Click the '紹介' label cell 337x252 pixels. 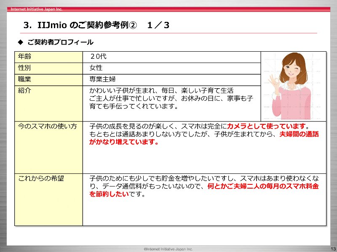pos(48,103)
